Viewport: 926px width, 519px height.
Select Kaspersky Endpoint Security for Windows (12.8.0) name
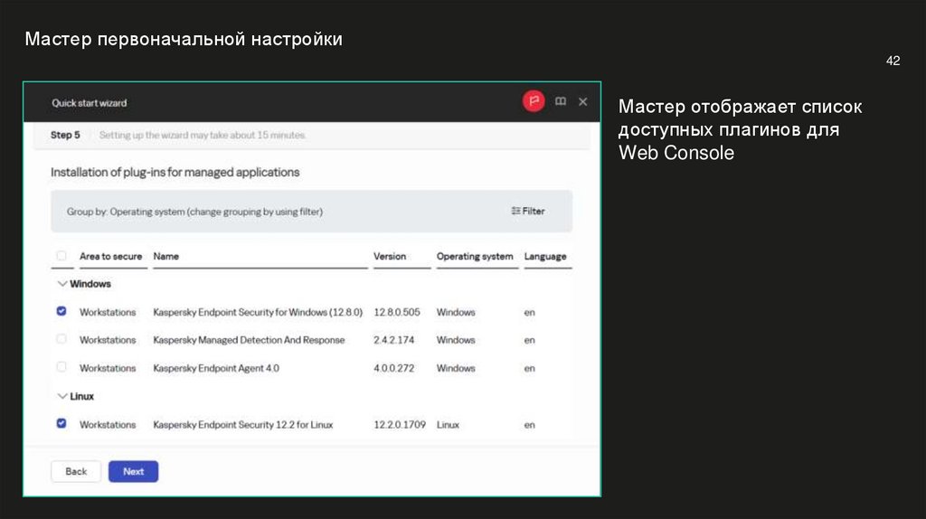[x=258, y=312]
